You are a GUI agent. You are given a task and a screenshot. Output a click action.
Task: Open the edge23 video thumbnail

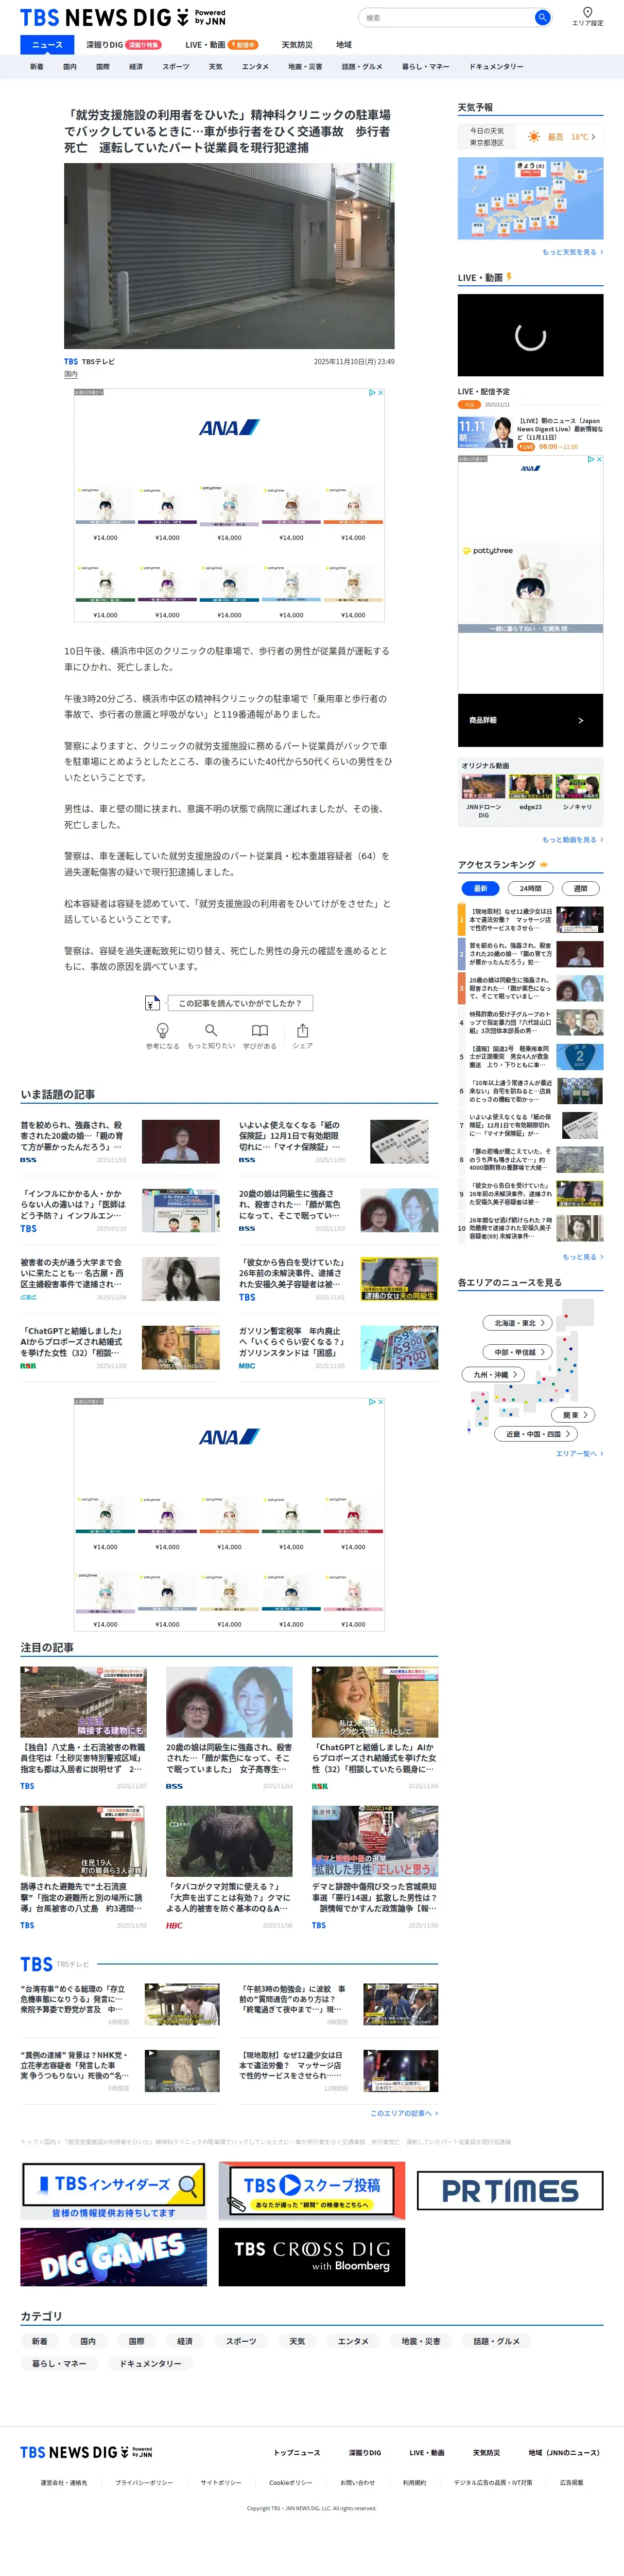point(530,787)
